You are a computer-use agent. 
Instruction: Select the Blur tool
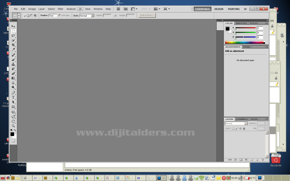tap(13, 82)
